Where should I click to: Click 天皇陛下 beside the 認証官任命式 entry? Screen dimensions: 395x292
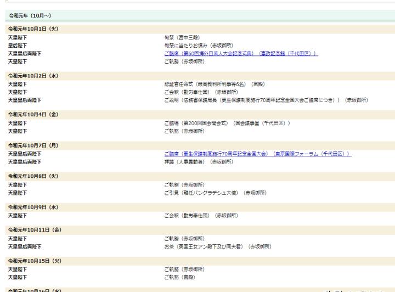click(x=18, y=84)
